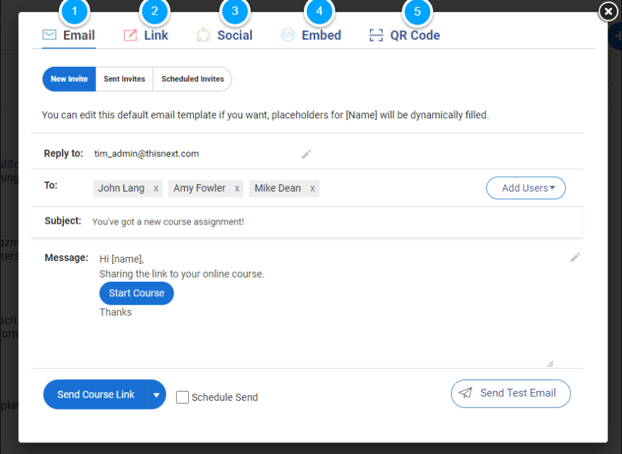Screen dimensions: 622x454
Task: Switch to the Sent Invites tab
Action: 124,79
